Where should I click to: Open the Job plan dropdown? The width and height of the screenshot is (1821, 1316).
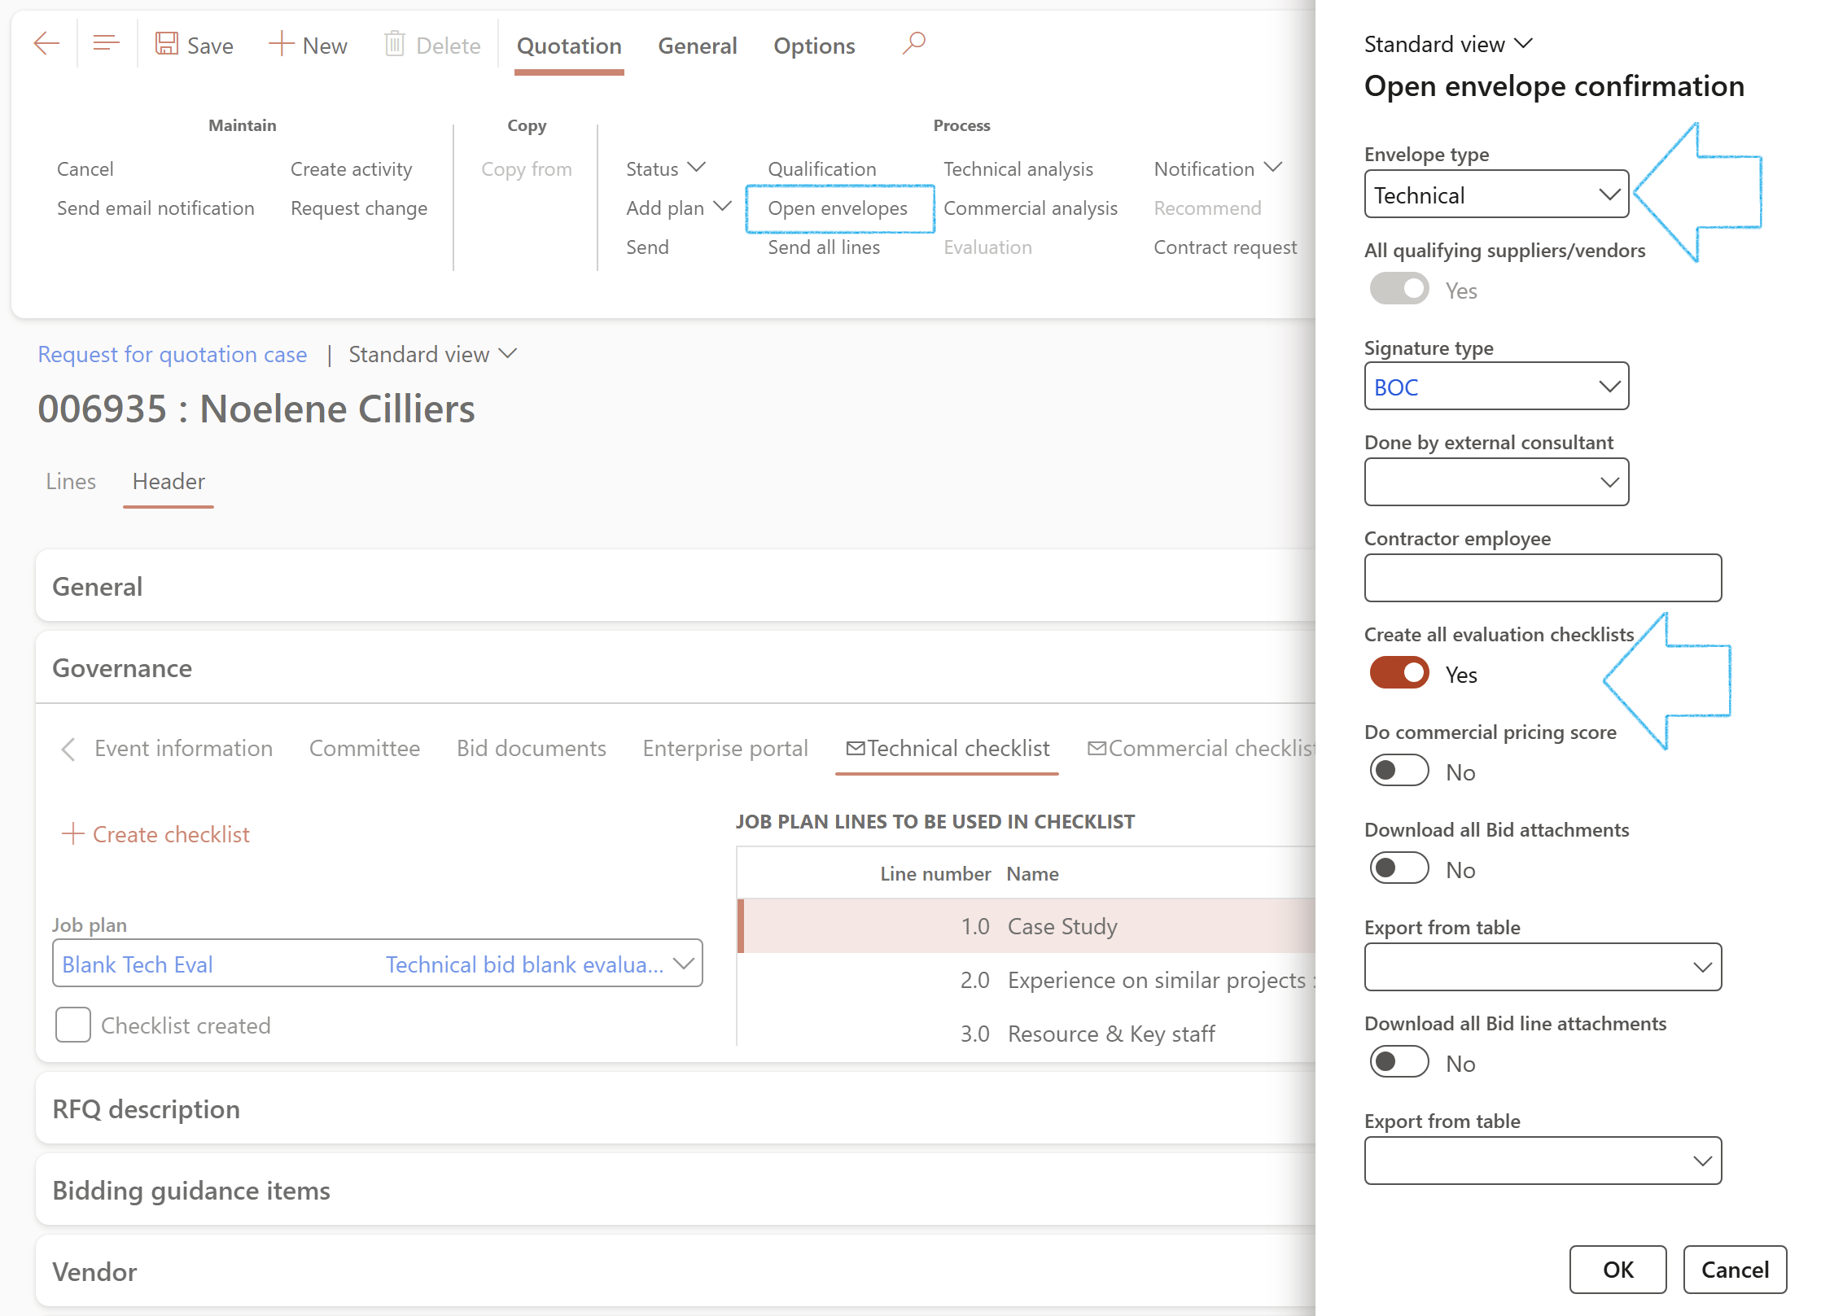(684, 964)
